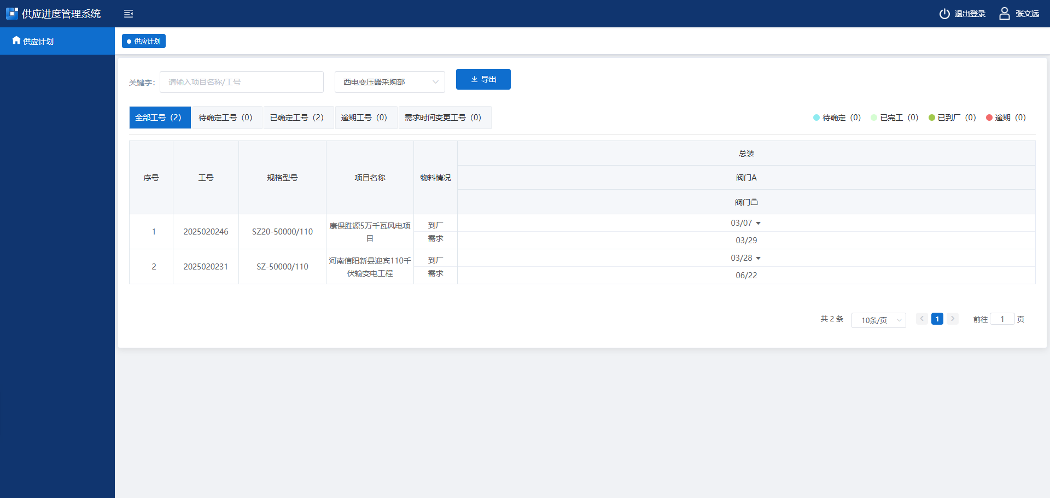The height and width of the screenshot is (498, 1050).
Task: Collapse sidebar with the menu fold icon
Action: [x=129, y=14]
